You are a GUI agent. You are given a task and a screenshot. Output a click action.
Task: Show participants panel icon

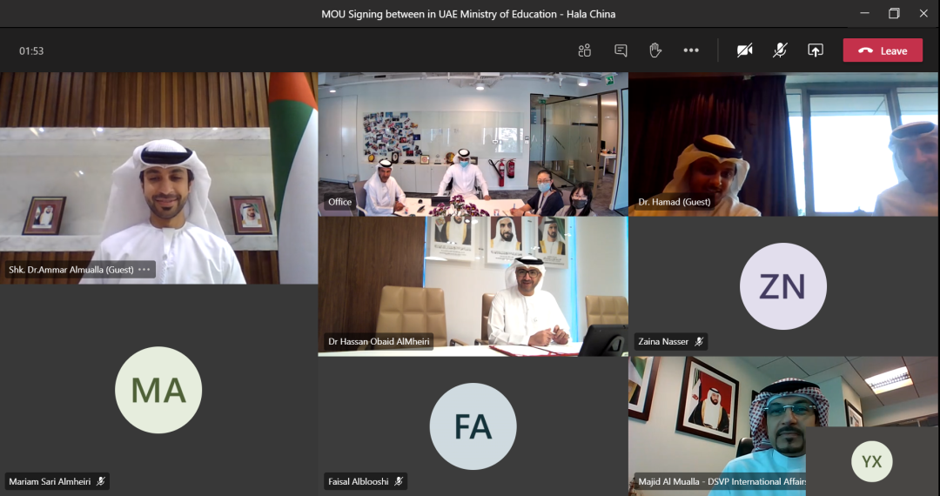coord(585,51)
